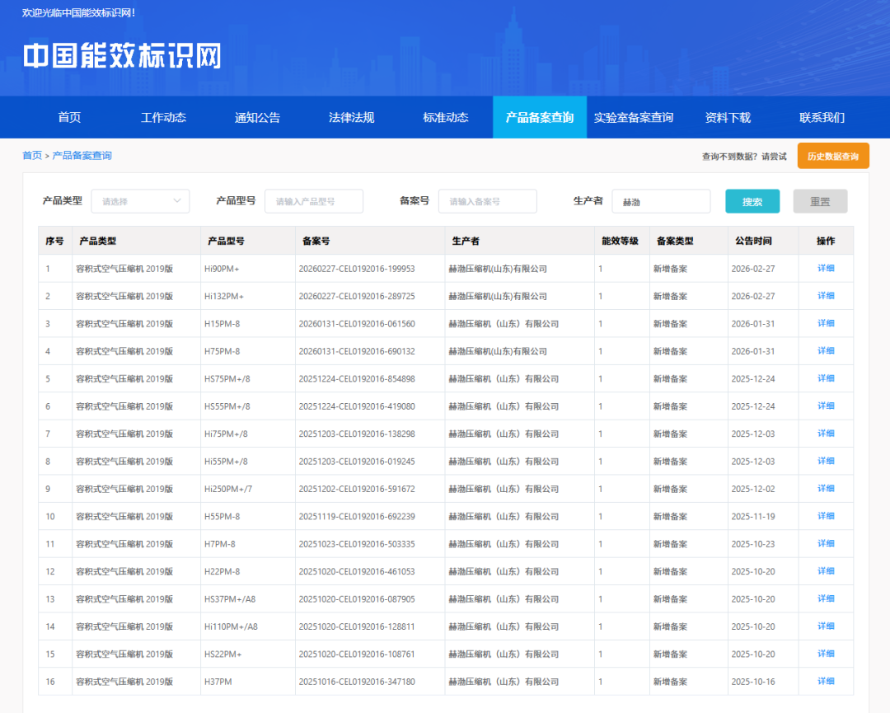Open 详细 for row H55PM-8

pyautogui.click(x=826, y=516)
